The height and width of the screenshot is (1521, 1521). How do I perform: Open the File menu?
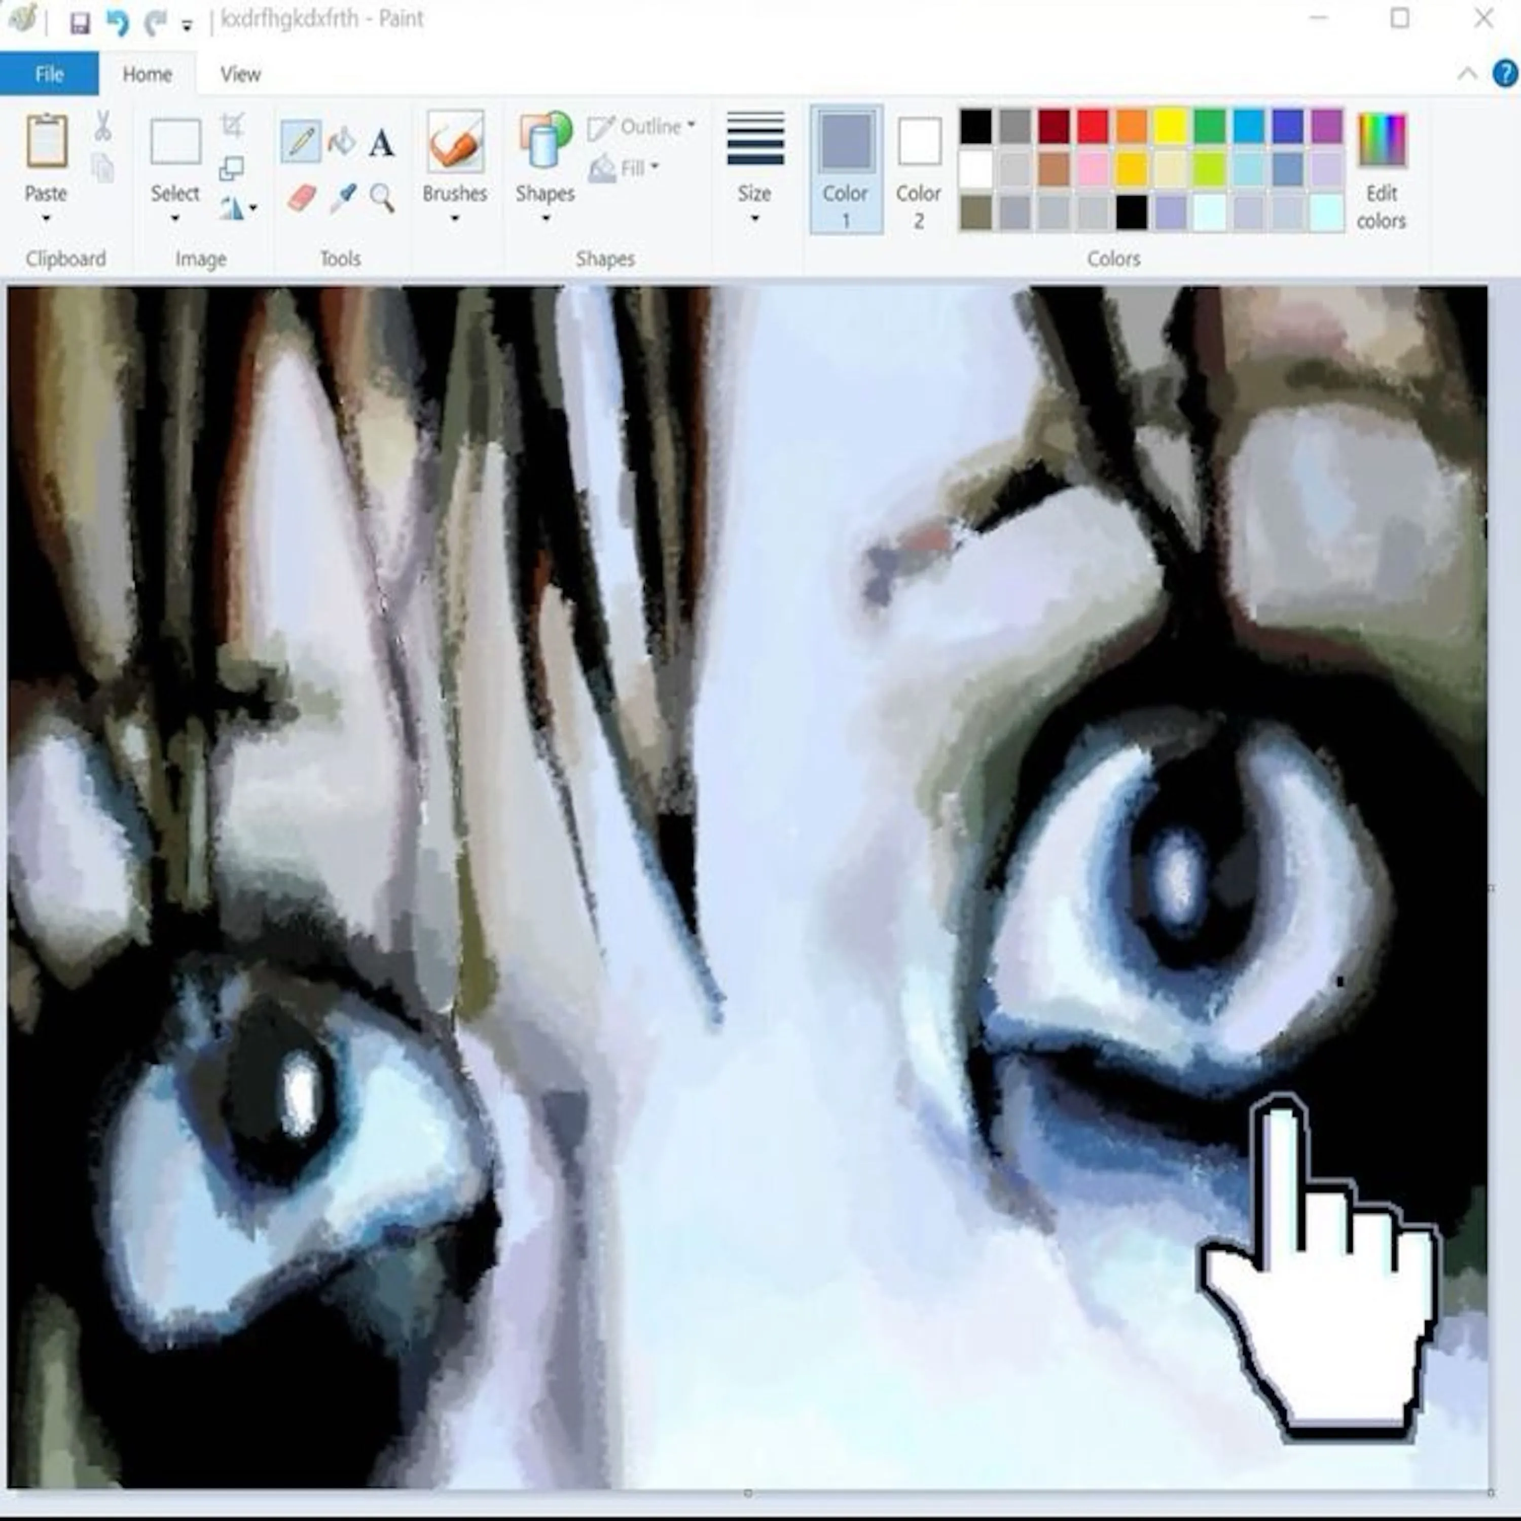(49, 74)
